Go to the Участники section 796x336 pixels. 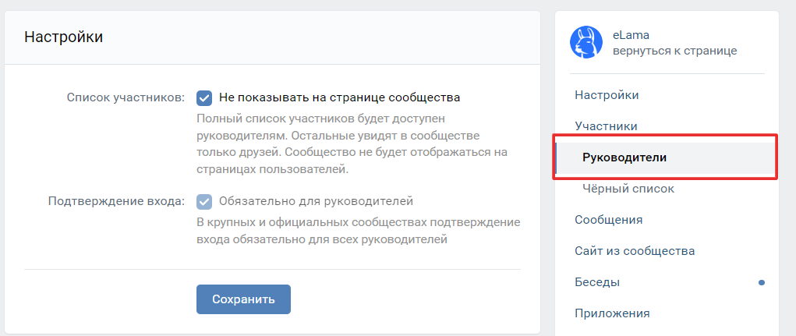tap(606, 126)
